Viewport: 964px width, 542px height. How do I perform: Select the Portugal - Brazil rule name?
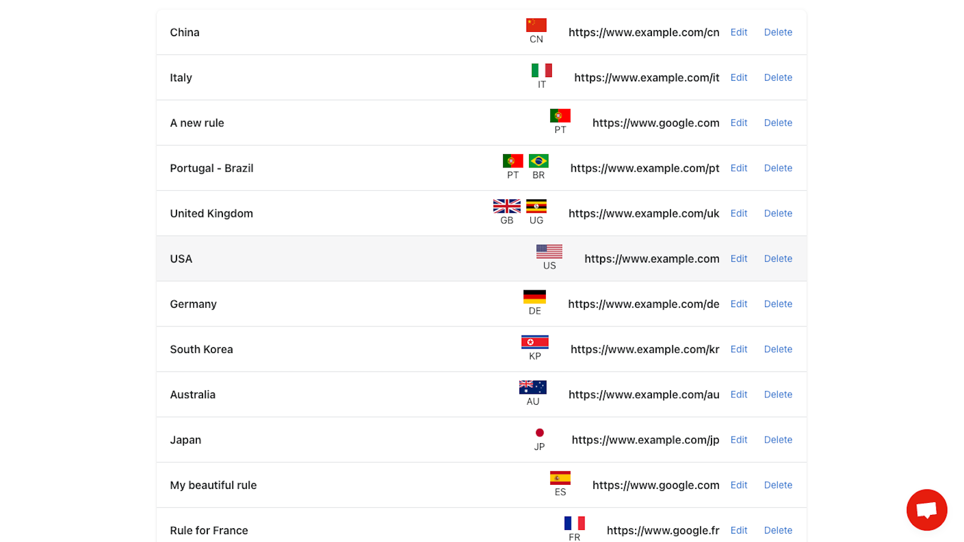point(211,169)
